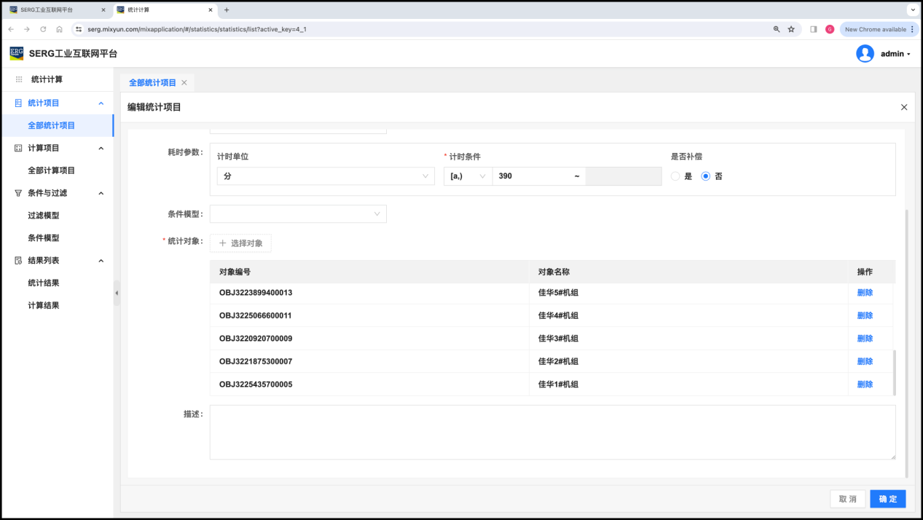923x520 pixels.
Task: Click the 确定 button
Action: (887, 499)
